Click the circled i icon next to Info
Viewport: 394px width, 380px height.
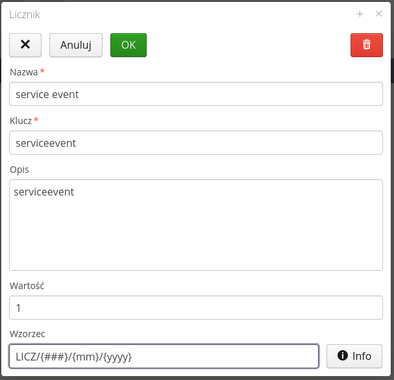[343, 356]
